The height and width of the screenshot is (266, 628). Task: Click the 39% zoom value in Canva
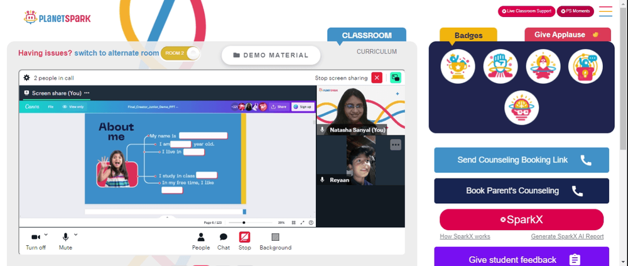point(281,223)
